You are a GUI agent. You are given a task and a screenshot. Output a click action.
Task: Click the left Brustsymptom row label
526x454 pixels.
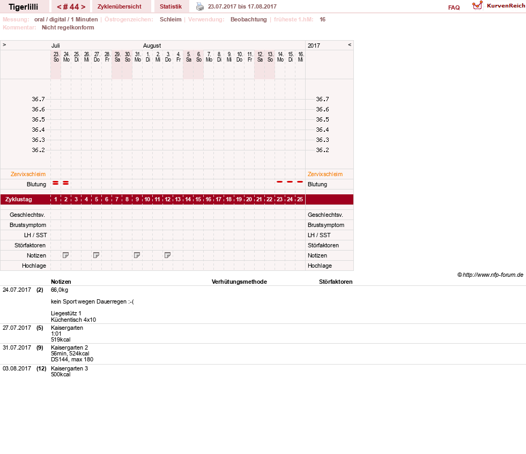[x=28, y=225]
